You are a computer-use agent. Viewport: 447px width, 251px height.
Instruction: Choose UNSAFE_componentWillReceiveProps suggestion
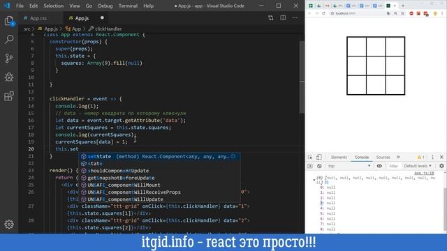[x=159, y=192]
